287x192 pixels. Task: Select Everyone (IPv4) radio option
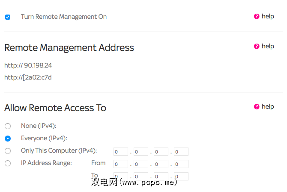(8, 139)
